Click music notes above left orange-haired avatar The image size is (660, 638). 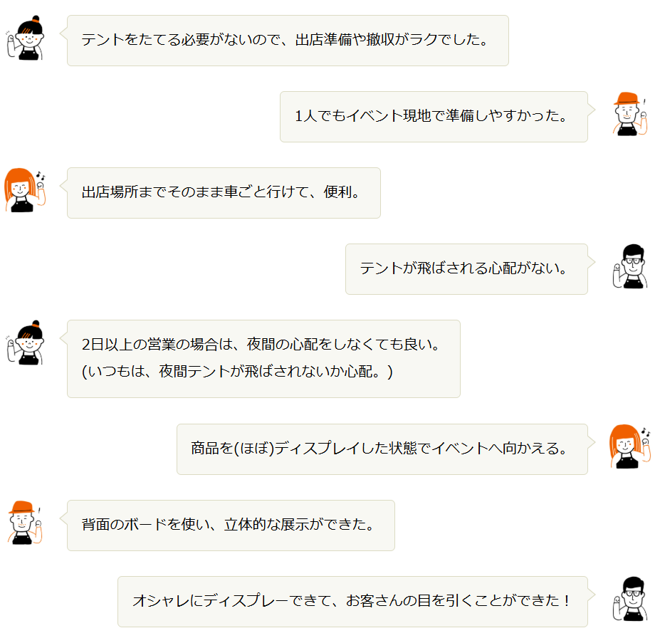(x=41, y=175)
